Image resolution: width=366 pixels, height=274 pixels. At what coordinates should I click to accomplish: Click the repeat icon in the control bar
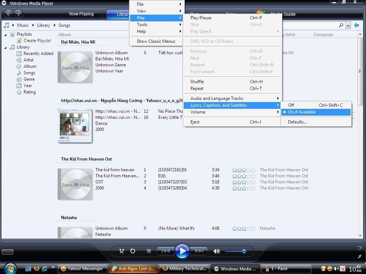click(133, 251)
